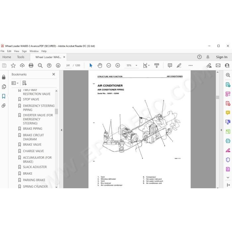232x232 pixels.
Task: Open the PARKING BRAKE bookmark
Action: tap(34, 180)
